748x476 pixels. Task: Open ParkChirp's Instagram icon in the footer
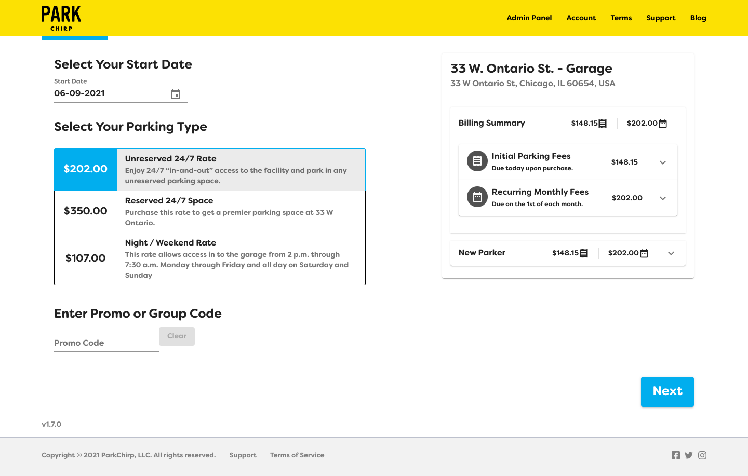[x=702, y=455]
